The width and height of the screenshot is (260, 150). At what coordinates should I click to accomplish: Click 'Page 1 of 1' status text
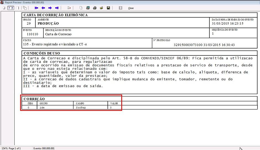tap(15, 148)
